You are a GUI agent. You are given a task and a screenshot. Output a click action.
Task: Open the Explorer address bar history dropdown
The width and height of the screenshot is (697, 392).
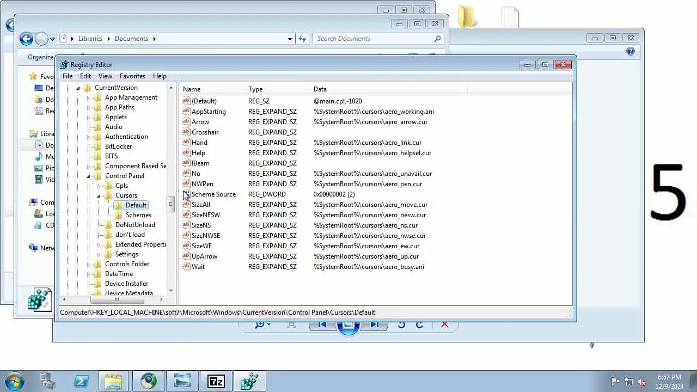pos(290,39)
